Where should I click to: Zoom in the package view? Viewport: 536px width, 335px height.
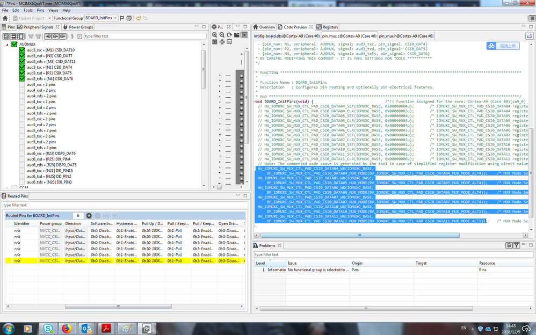coord(215,35)
